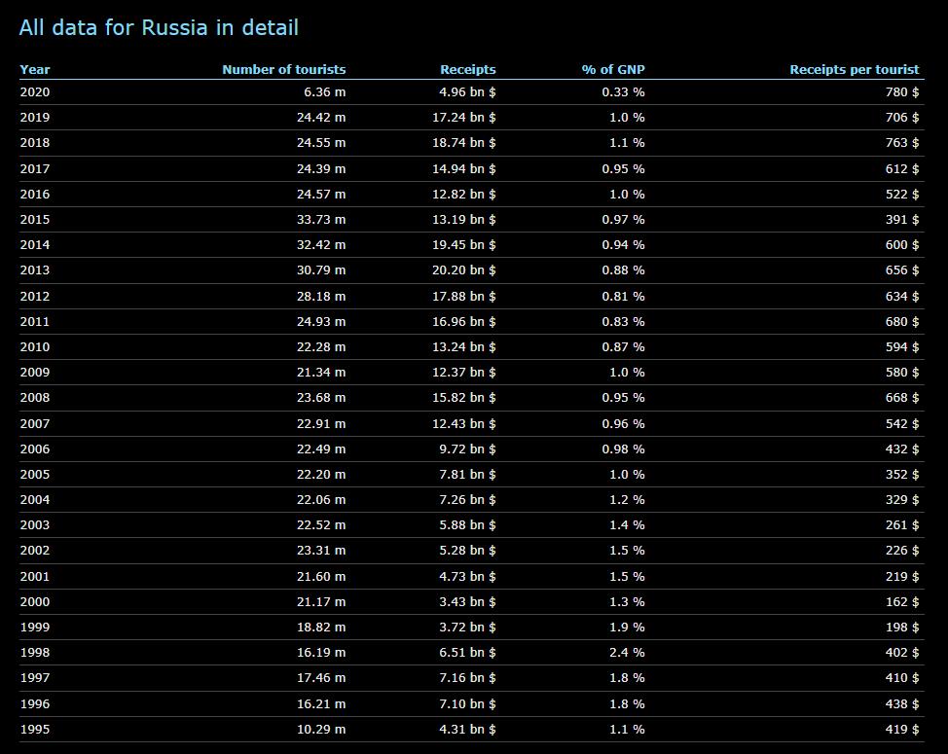Click the receipts value '4.31 bn $'
The height and width of the screenshot is (754, 948).
coord(467,730)
